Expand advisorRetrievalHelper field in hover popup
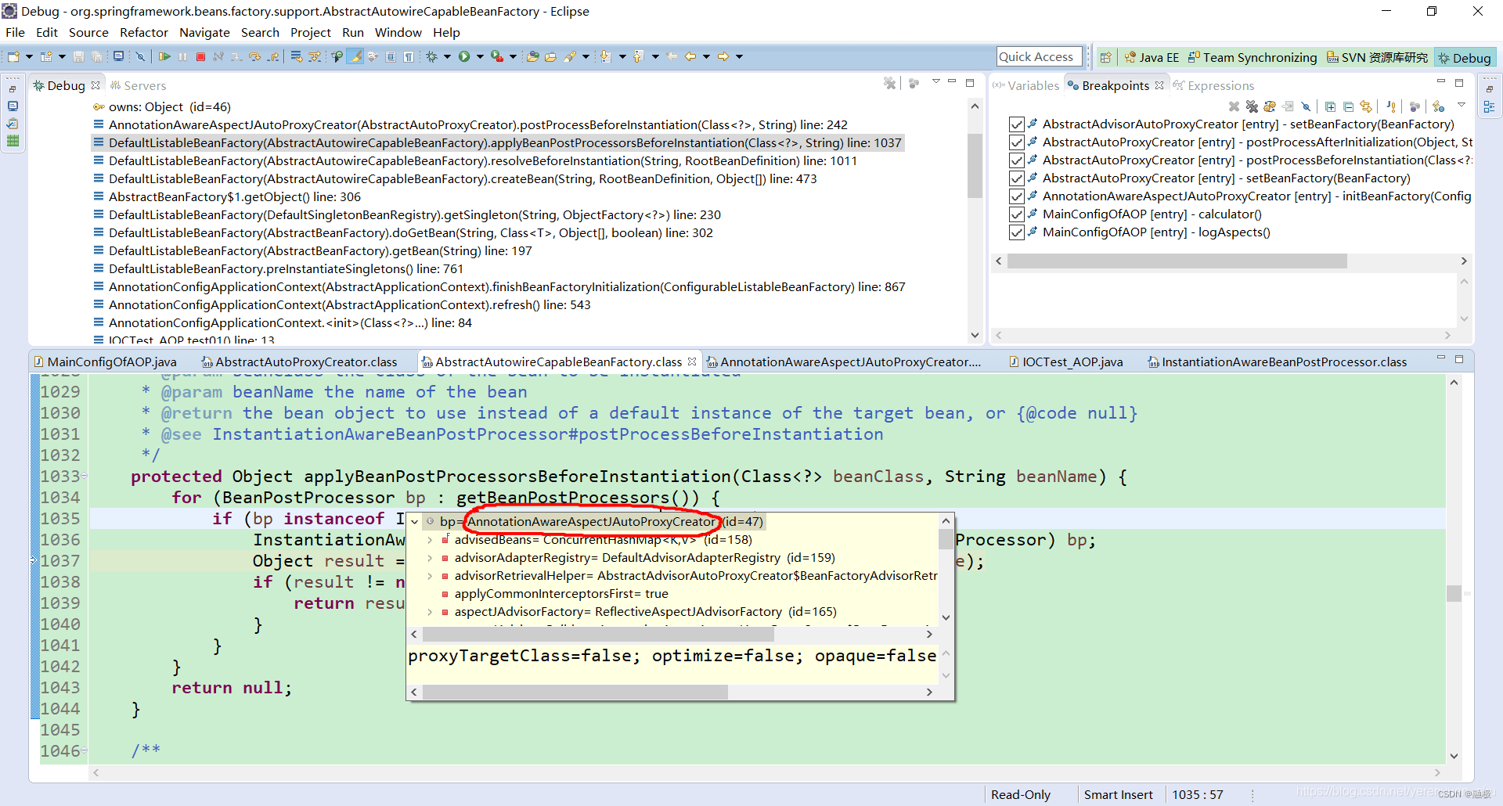This screenshot has width=1503, height=806. [430, 576]
